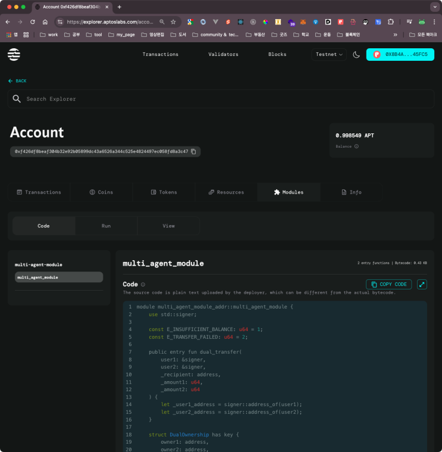Screen dimensions: 442x452
Task: Switch to the Resources tab
Action: 226,192
